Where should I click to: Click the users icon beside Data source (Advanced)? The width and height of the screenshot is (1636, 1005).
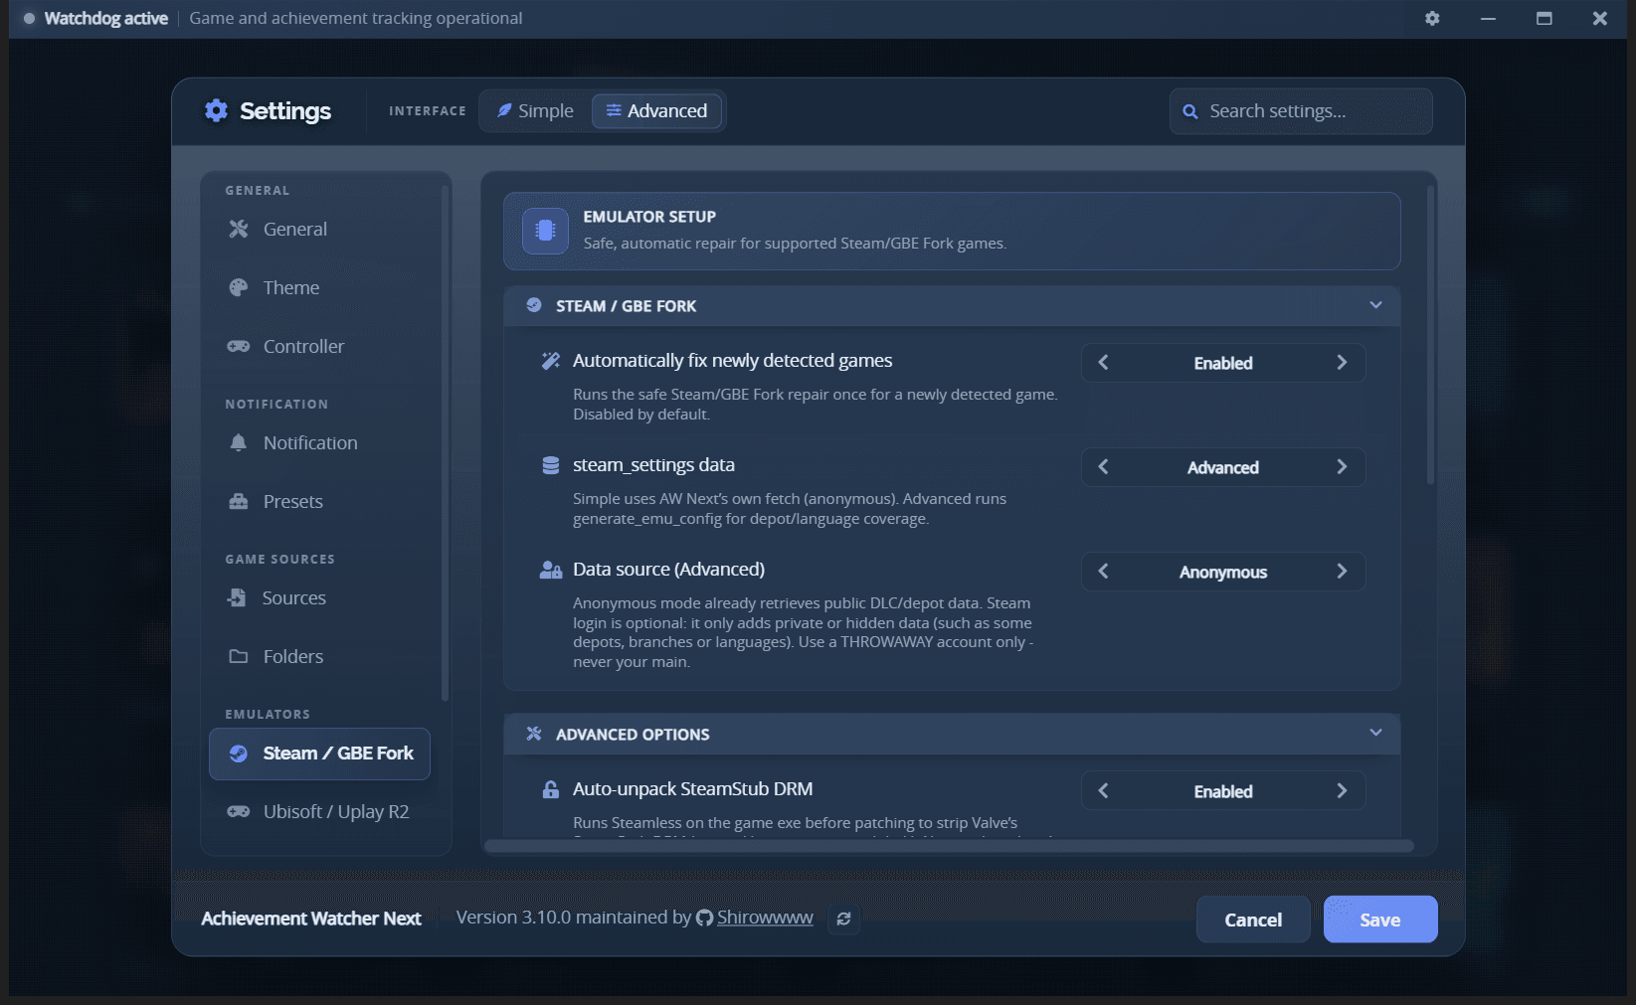[550, 570]
